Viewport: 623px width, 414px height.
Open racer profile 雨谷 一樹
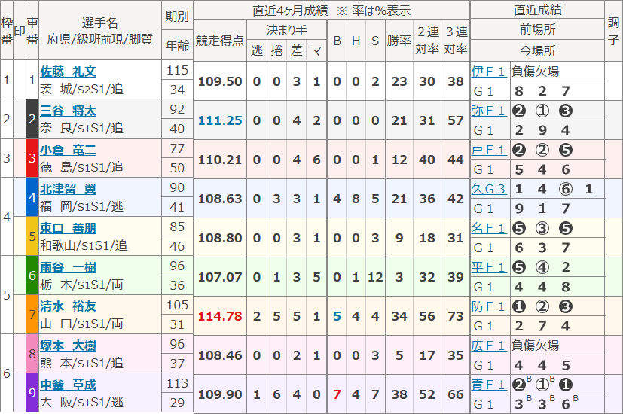click(68, 267)
